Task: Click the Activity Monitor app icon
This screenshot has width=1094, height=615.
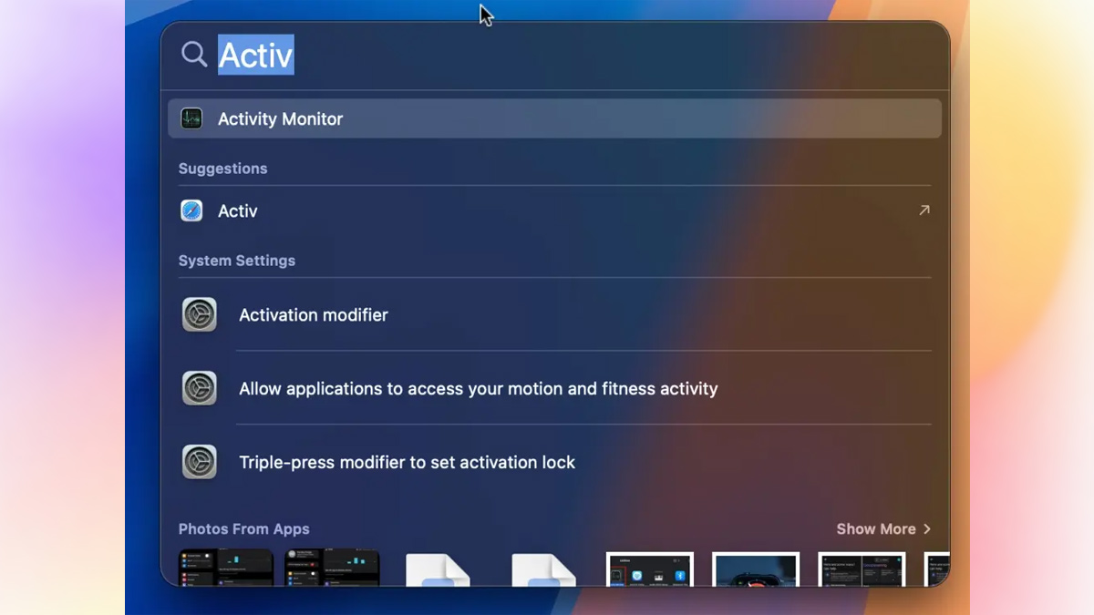Action: point(191,118)
